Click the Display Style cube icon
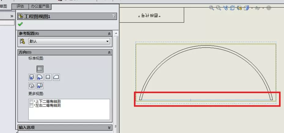This screenshot has height=133, width=284. point(246,8)
